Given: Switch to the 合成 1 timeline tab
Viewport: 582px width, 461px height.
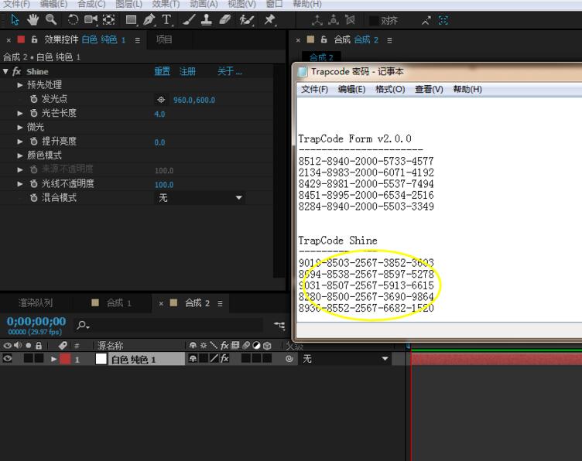Looking at the screenshot, I should pos(118,303).
